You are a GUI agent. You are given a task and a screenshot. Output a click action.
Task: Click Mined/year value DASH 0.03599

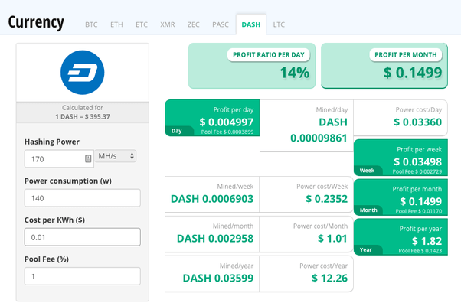pyautogui.click(x=217, y=279)
